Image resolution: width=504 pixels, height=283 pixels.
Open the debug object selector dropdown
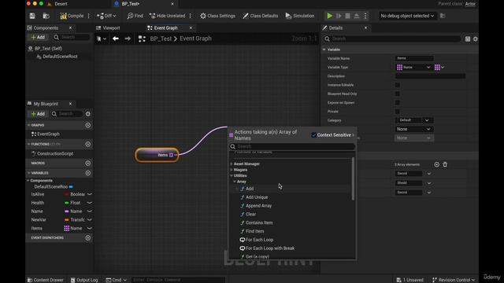coord(407,16)
